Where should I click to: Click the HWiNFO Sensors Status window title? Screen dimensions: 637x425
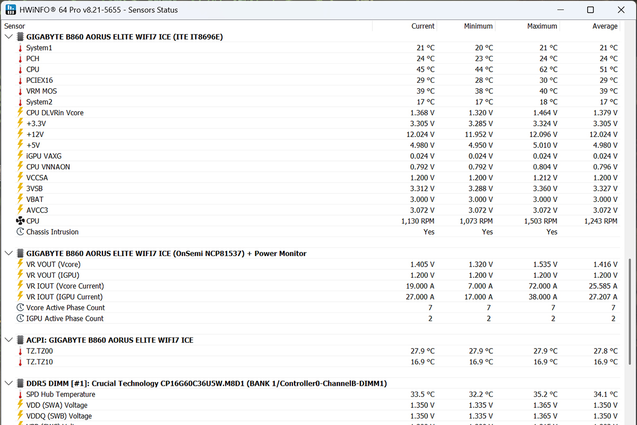click(x=99, y=10)
